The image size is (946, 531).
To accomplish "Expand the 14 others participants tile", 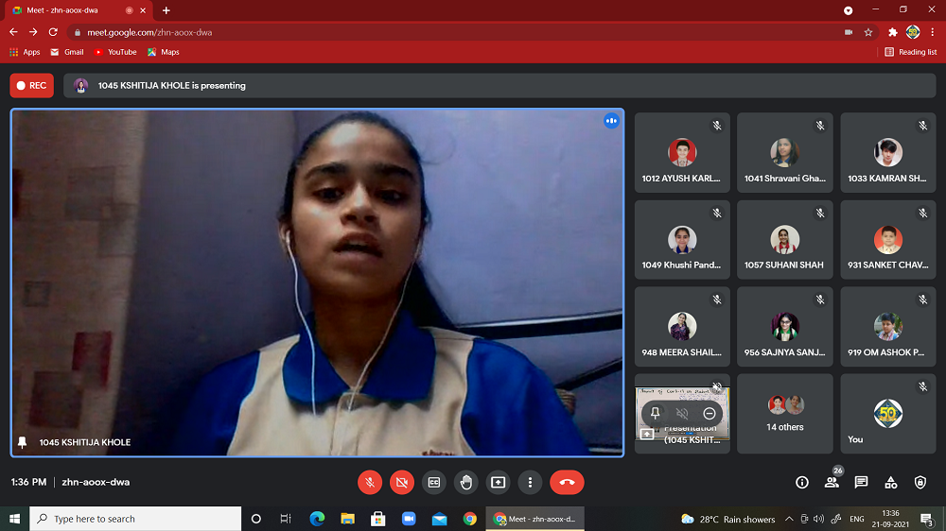I will coord(785,413).
